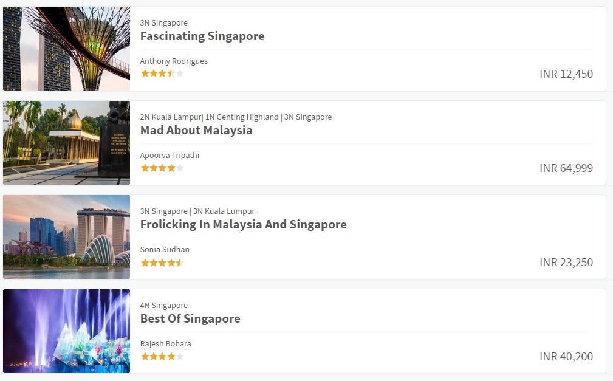Click the Malaysia monument thumbnail image
613x381 pixels.
tap(66, 143)
